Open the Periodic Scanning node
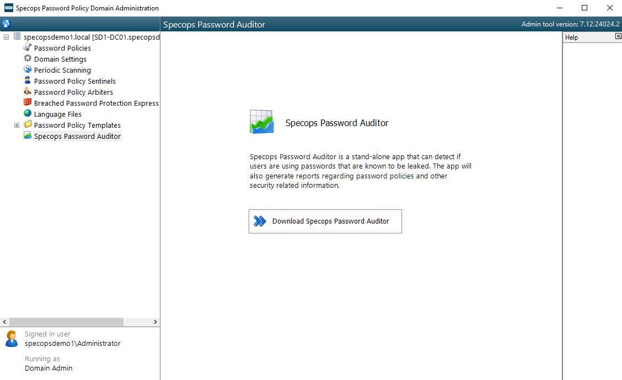Image resolution: width=622 pixels, height=380 pixels. coord(62,70)
